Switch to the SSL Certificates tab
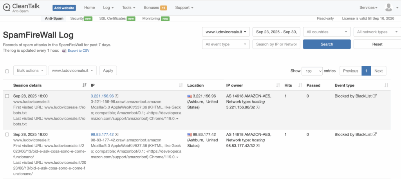The width and height of the screenshot is (401, 179). coord(117,18)
